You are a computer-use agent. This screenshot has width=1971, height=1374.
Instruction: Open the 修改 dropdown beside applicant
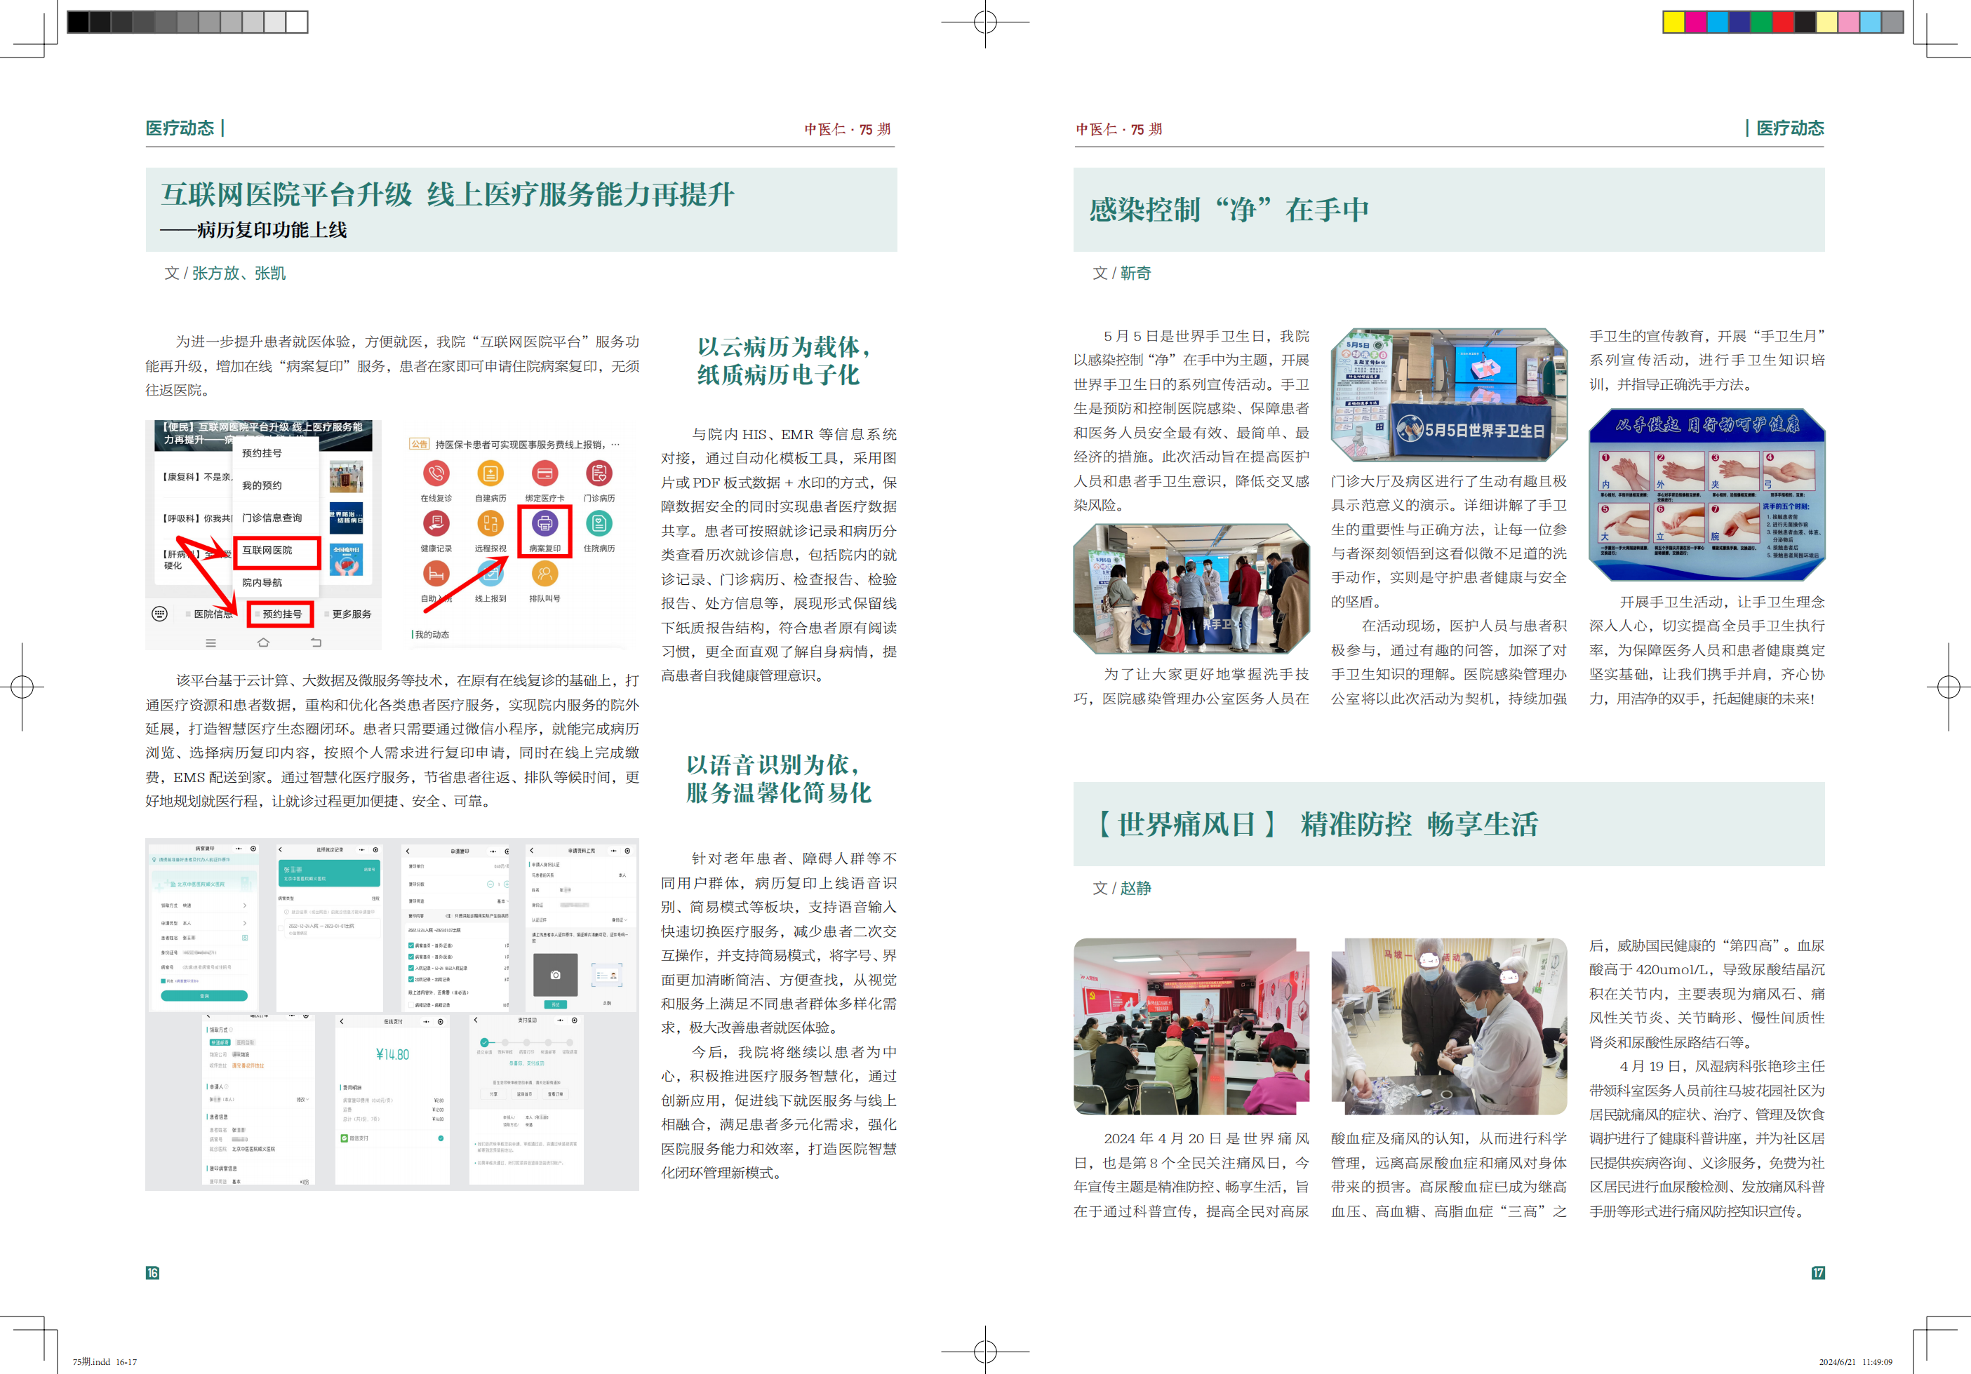click(x=303, y=1099)
